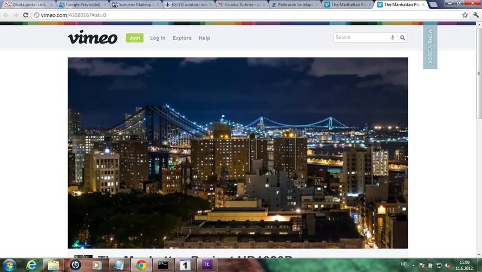This screenshot has height=272, width=482.
Task: Open the command prompt taskbar icon
Action: tap(163, 265)
